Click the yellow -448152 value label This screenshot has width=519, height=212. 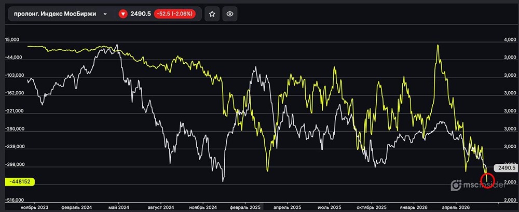click(20, 181)
